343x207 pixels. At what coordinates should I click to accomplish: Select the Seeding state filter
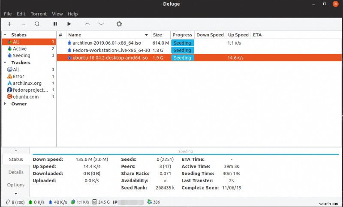click(x=28, y=55)
